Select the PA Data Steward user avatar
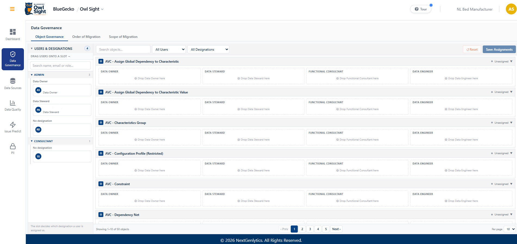The height and width of the screenshot is (244, 517). 38,110
